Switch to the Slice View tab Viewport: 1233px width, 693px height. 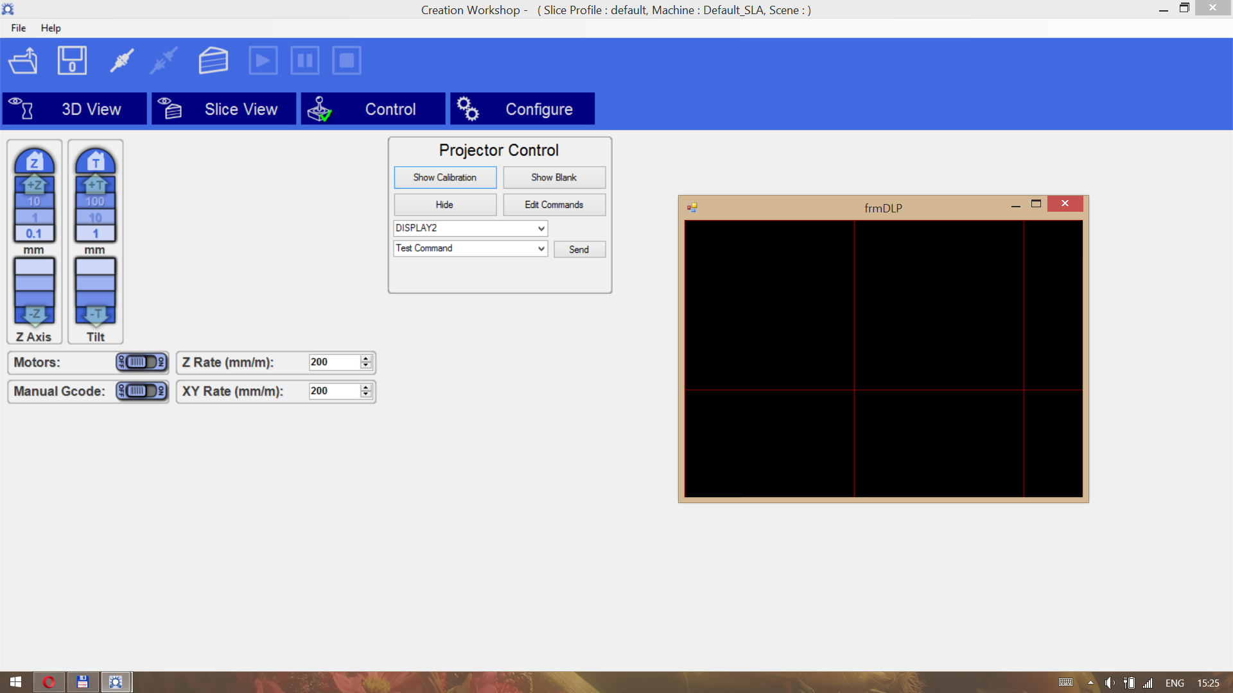(x=223, y=109)
